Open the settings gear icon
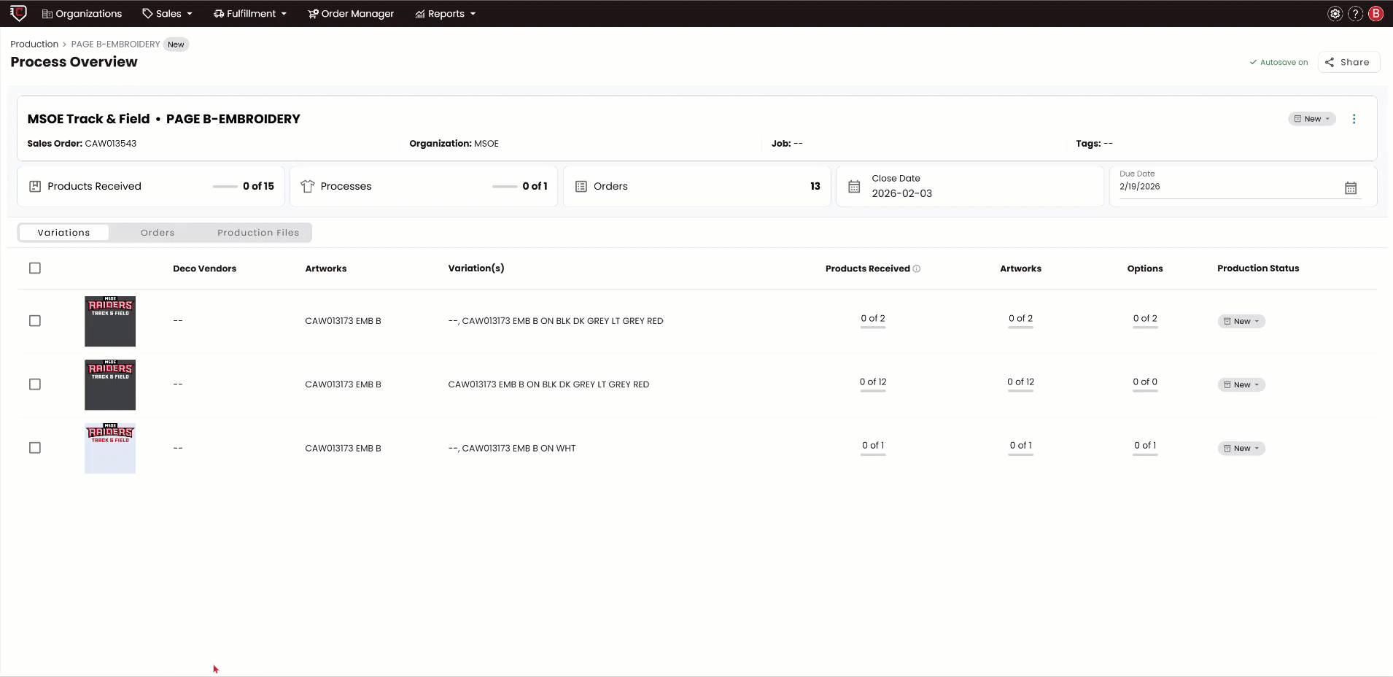Image resolution: width=1393 pixels, height=677 pixels. (x=1334, y=13)
